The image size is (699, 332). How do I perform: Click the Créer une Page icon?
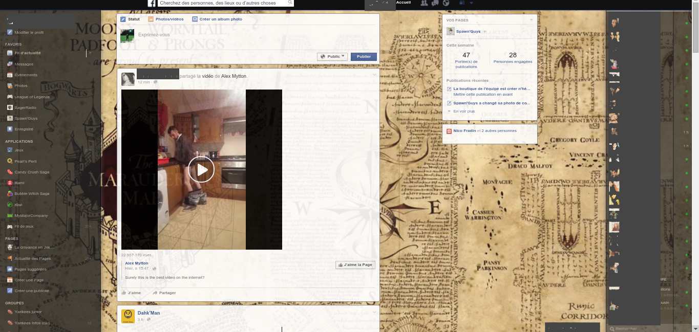[10, 280]
